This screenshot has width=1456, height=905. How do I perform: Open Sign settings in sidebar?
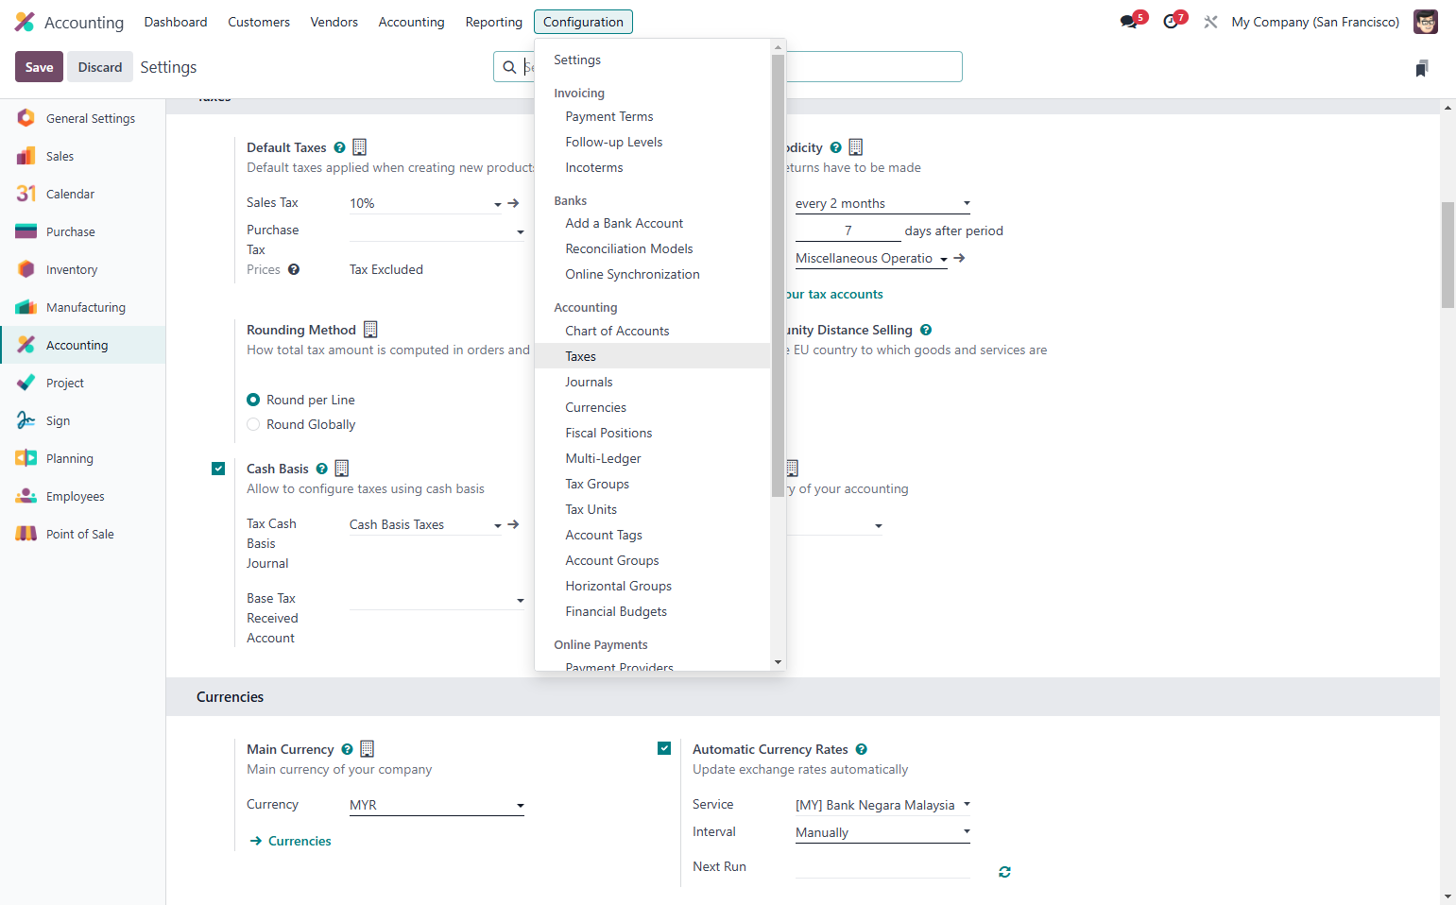(83, 420)
